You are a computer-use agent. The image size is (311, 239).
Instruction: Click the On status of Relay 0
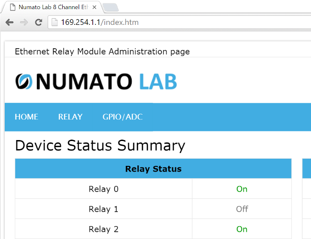click(x=242, y=189)
